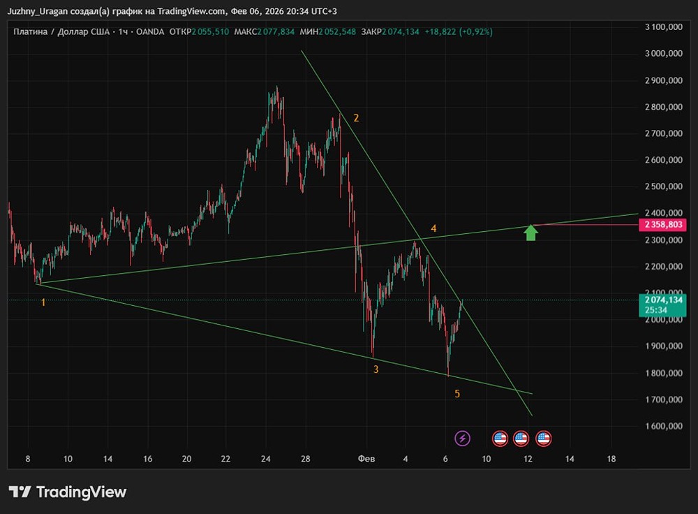Click the TradingView logo
This screenshot has height=514, width=698.
click(68, 492)
